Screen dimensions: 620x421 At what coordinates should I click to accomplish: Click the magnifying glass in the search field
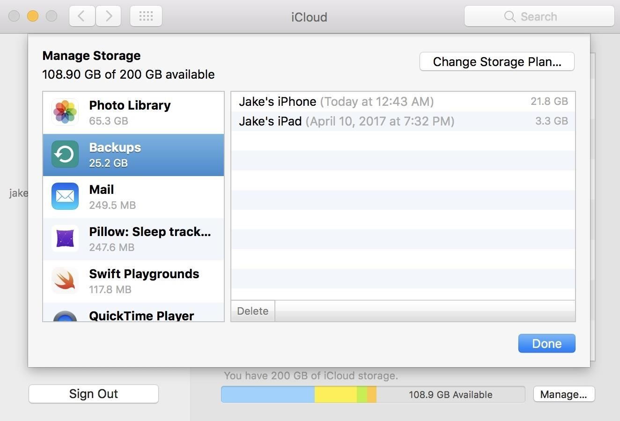(x=509, y=16)
